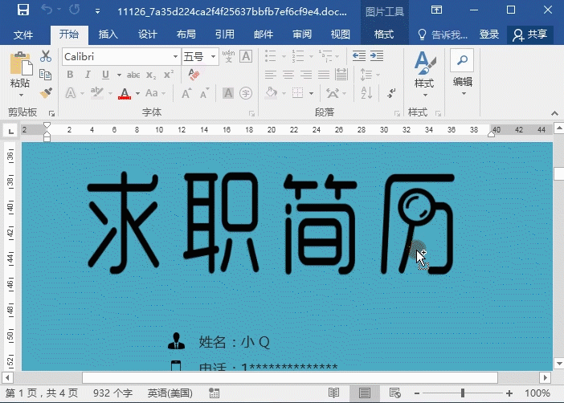
Task: Open borders dropdown arrow
Action: point(311,93)
